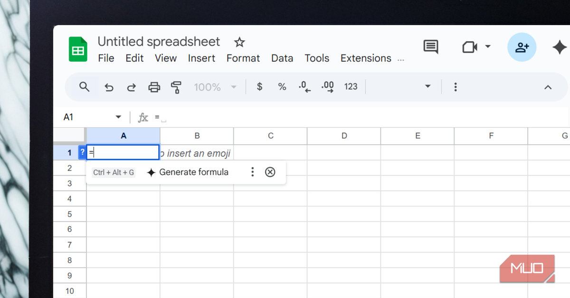Select the Paint format roller icon
Image resolution: width=570 pixels, height=298 pixels.
tap(176, 87)
